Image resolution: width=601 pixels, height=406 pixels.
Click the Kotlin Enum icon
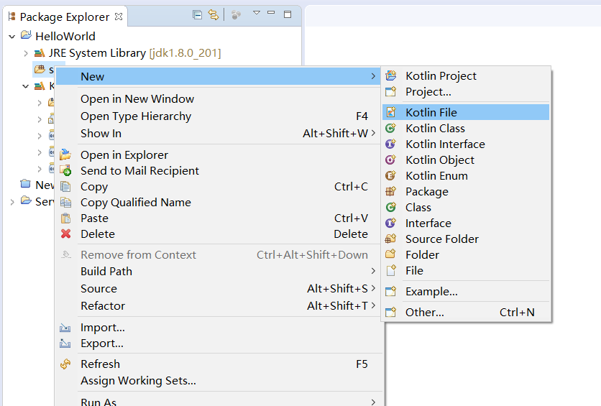tap(391, 175)
